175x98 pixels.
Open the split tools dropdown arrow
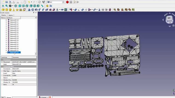(97, 10)
